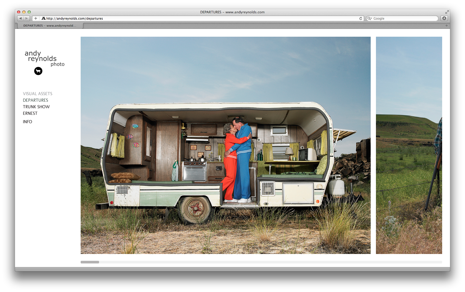Click the partially visible next photograph
465x292 pixels.
point(409,145)
